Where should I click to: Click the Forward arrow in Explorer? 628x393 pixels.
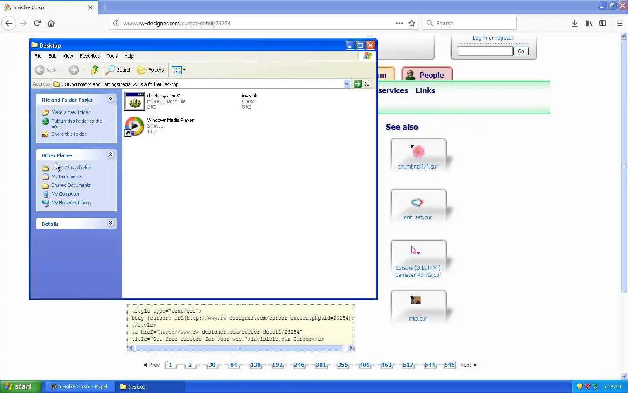click(x=74, y=70)
